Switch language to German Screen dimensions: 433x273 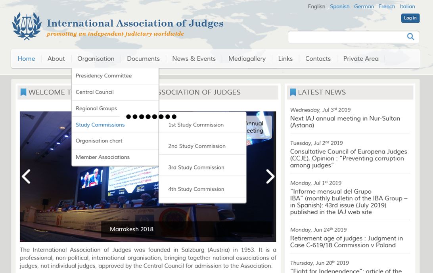[x=364, y=6]
